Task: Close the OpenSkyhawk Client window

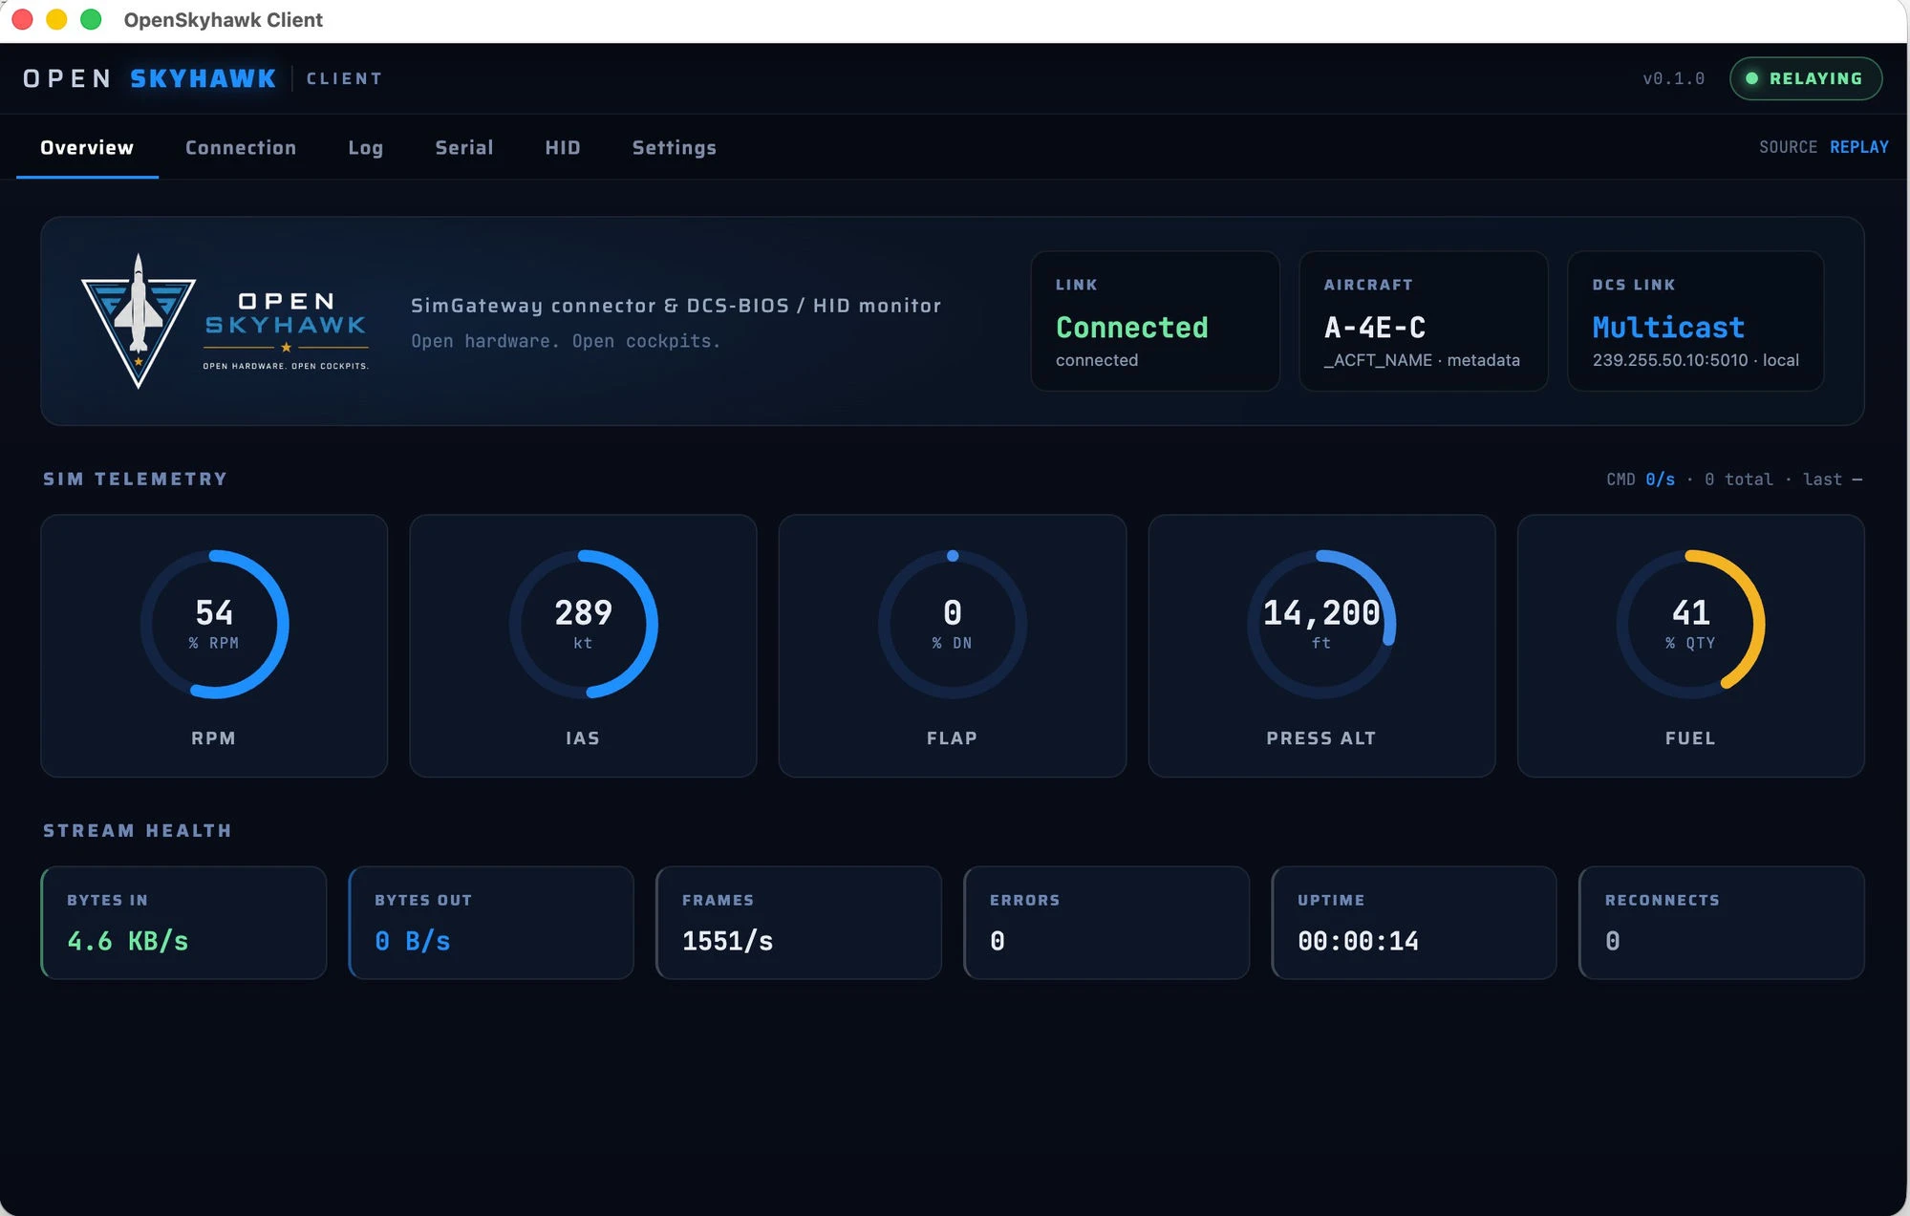Action: pyautogui.click(x=22, y=19)
